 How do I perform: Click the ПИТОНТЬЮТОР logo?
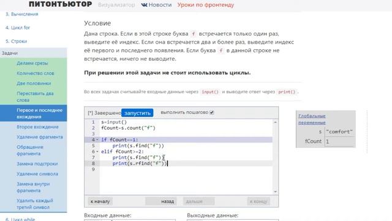60,4
